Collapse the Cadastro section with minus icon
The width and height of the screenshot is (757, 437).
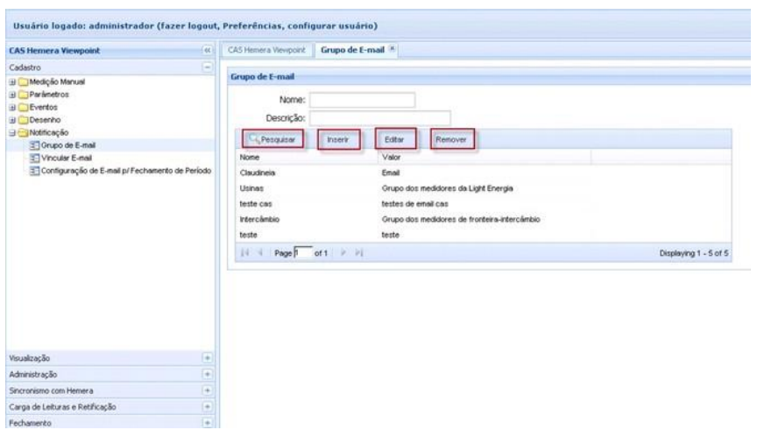click(208, 67)
